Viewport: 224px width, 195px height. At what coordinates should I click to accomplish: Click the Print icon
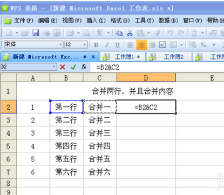(x=71, y=33)
